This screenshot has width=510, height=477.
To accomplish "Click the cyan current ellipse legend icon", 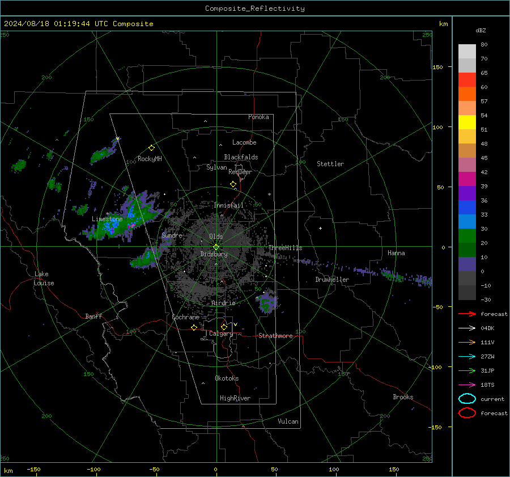I will (467, 399).
